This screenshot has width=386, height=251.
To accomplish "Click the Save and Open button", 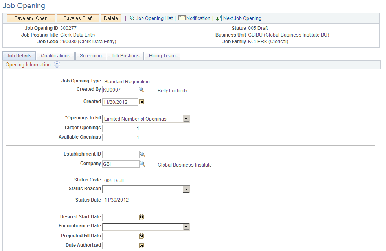I will [31, 18].
